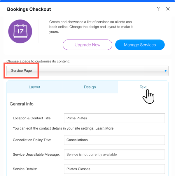175x176 pixels.
Task: Click the Bookings Checkout panel title
Action: coord(29,9)
